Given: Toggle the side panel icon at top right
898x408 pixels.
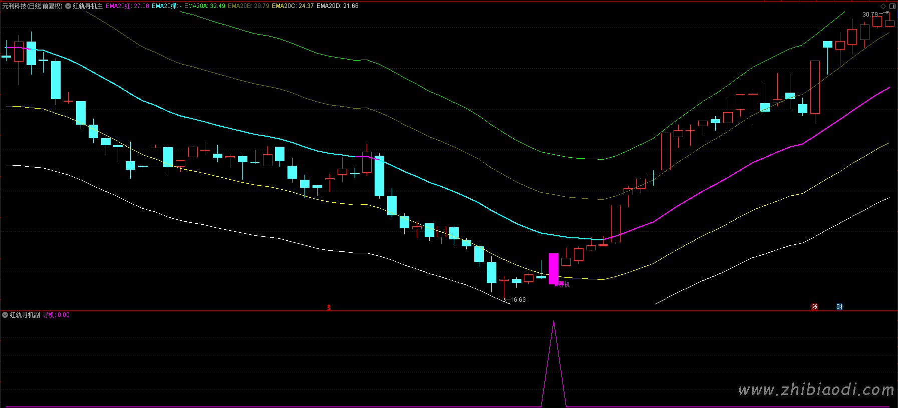Looking at the screenshot, I should coord(892,6).
